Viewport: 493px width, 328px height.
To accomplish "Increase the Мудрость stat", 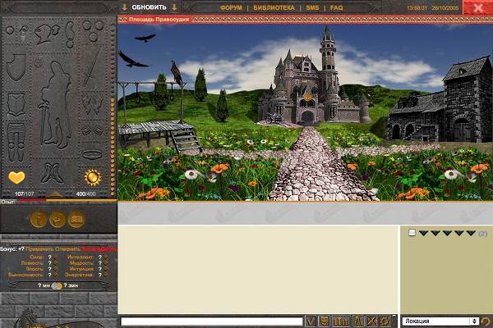I will 106,263.
